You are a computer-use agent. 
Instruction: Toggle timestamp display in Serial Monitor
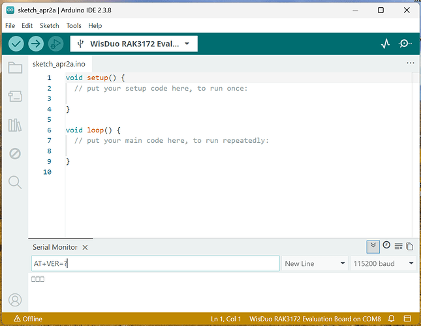click(386, 245)
